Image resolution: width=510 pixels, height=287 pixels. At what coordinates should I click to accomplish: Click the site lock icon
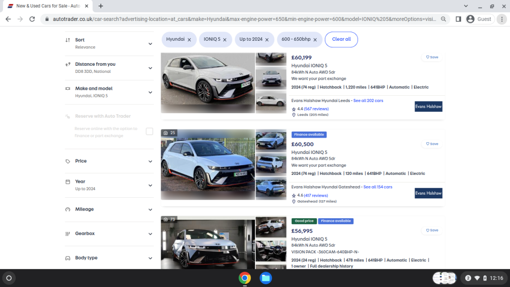click(47, 19)
